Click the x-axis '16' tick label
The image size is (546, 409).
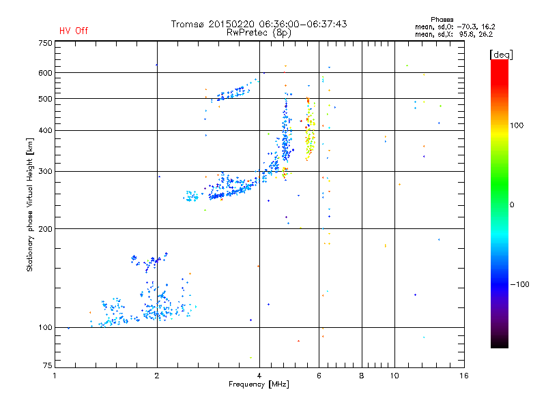(464, 376)
